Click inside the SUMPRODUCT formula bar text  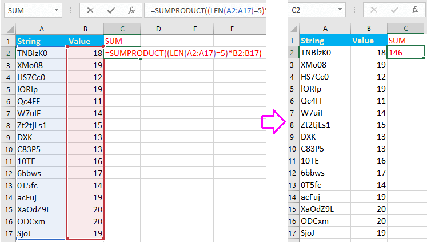(206, 10)
